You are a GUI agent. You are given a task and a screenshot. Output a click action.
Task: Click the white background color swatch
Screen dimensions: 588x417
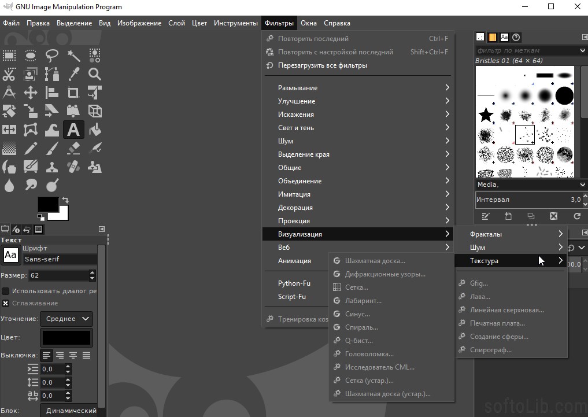(62, 216)
